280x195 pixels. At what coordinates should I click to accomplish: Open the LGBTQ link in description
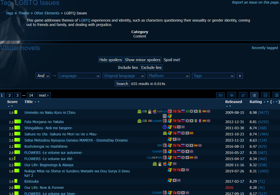pyautogui.click(x=84, y=20)
